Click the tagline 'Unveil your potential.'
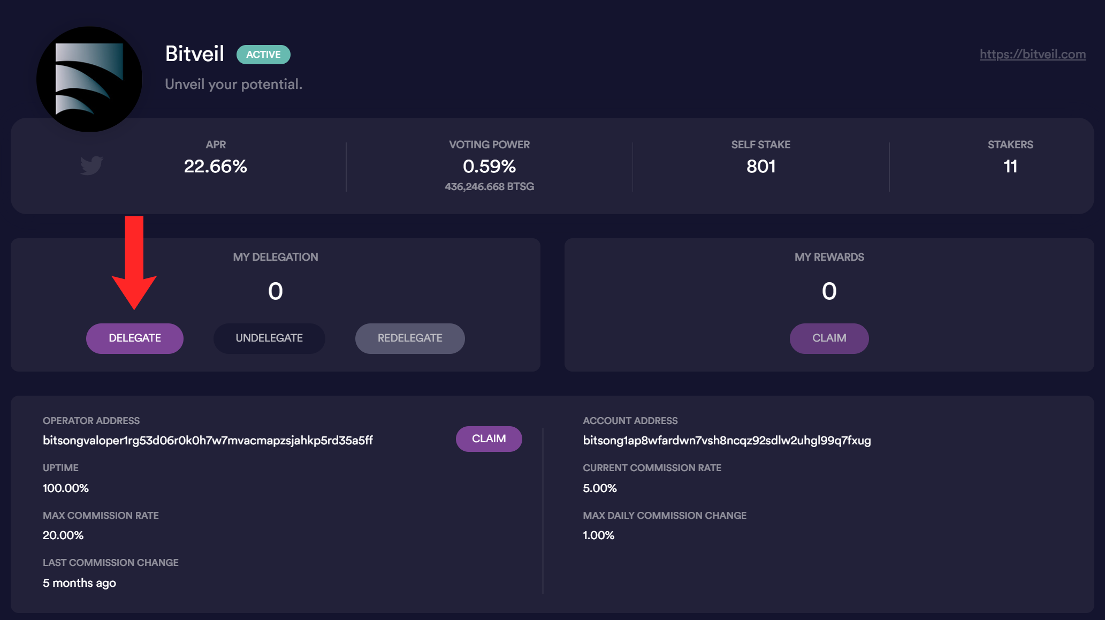 coord(234,84)
